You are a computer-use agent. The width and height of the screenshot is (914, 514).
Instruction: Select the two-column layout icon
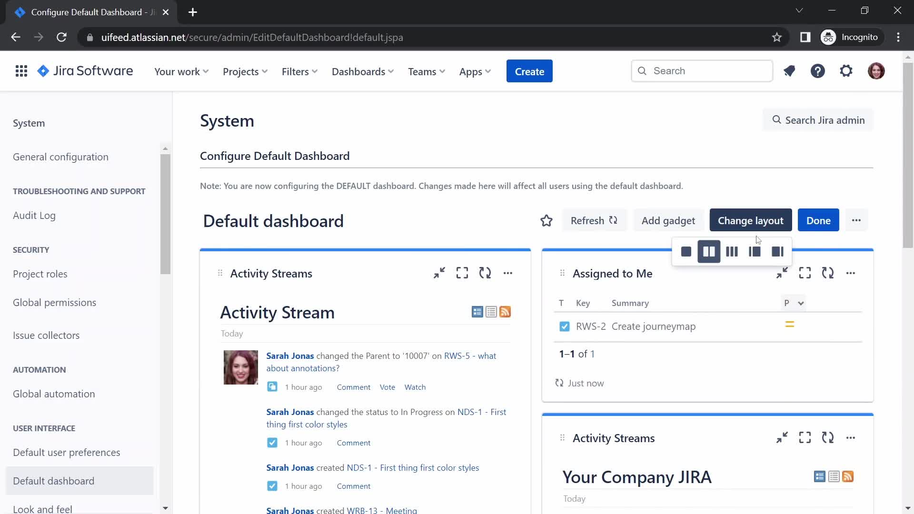709,251
